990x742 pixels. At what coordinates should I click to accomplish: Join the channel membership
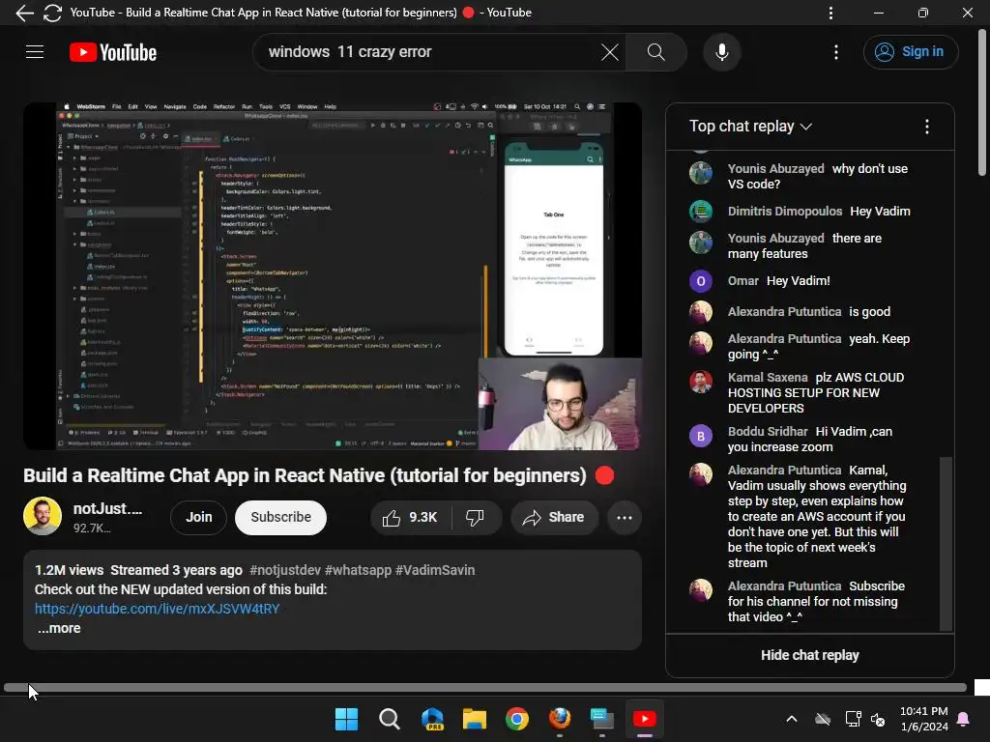pos(199,518)
